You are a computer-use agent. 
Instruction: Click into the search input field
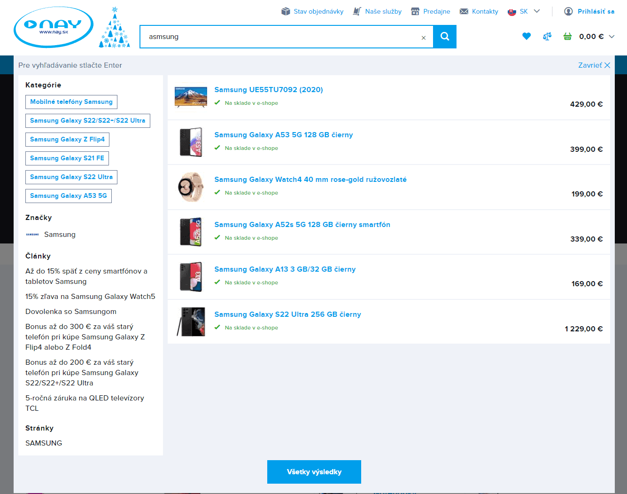click(282, 37)
